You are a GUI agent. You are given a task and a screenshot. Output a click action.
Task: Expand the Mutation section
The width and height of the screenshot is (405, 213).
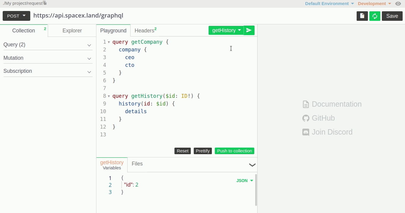point(48,58)
